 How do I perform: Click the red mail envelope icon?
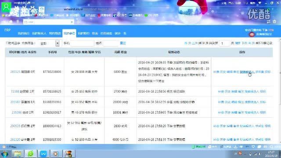click(x=252, y=34)
